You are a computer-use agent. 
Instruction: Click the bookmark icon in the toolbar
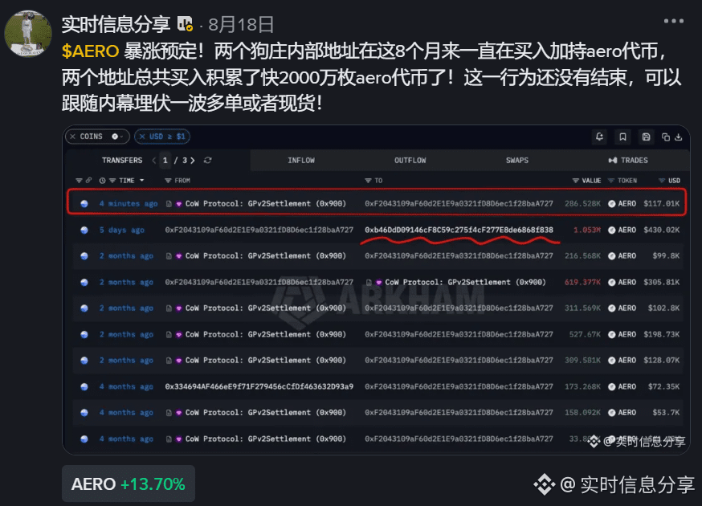[x=622, y=137]
